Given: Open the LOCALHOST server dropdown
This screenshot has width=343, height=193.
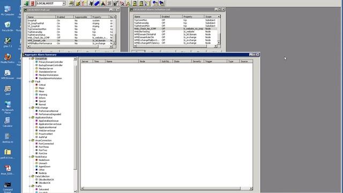Looking at the screenshot, I should [x=64, y=4].
